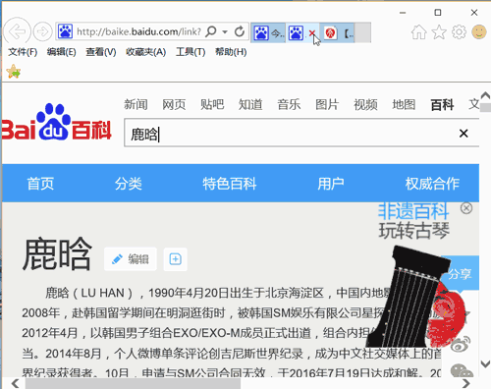491x389 pixels.
Task: Click the horizontal scrollbar right arrow
Action: tap(465, 383)
